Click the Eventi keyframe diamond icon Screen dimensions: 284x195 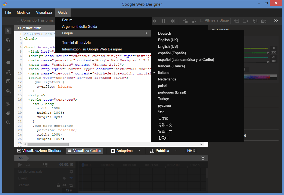click(64, 178)
